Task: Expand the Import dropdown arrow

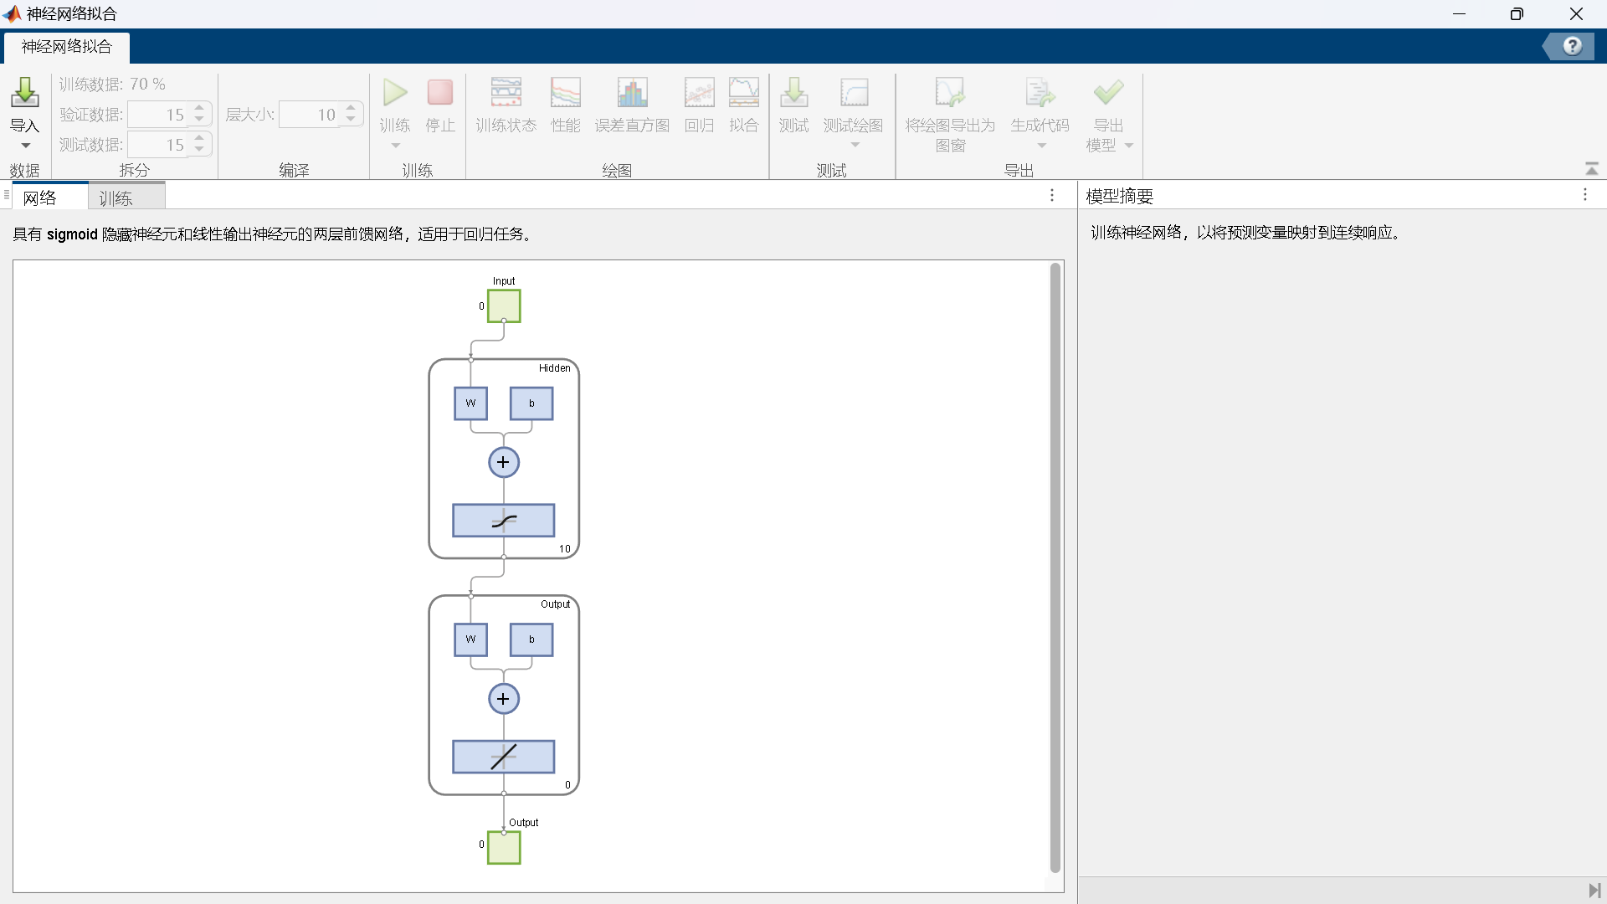Action: pos(25,146)
